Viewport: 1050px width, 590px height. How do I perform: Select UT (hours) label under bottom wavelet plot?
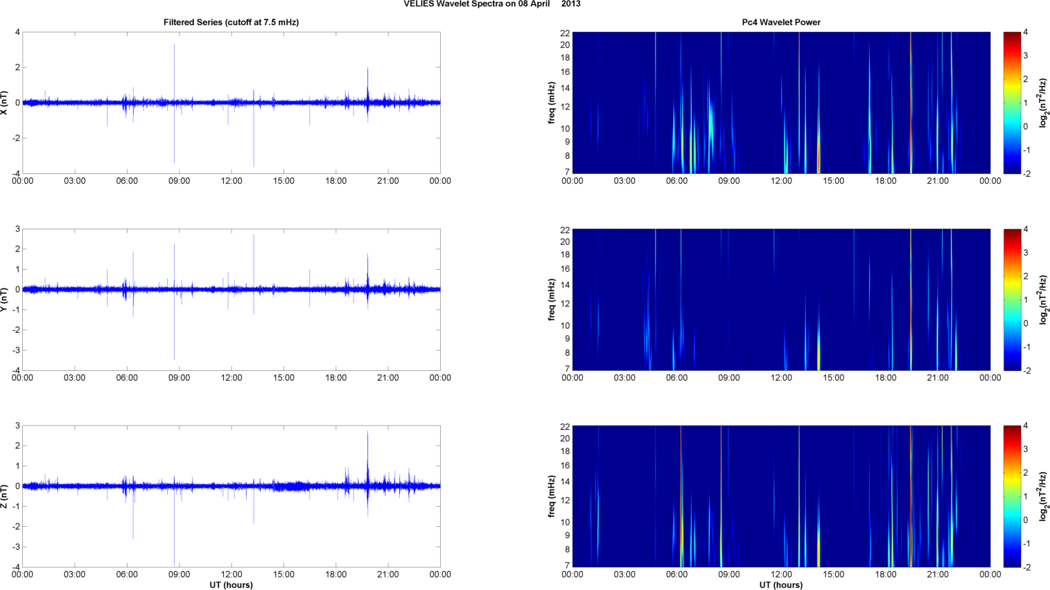tap(781, 585)
